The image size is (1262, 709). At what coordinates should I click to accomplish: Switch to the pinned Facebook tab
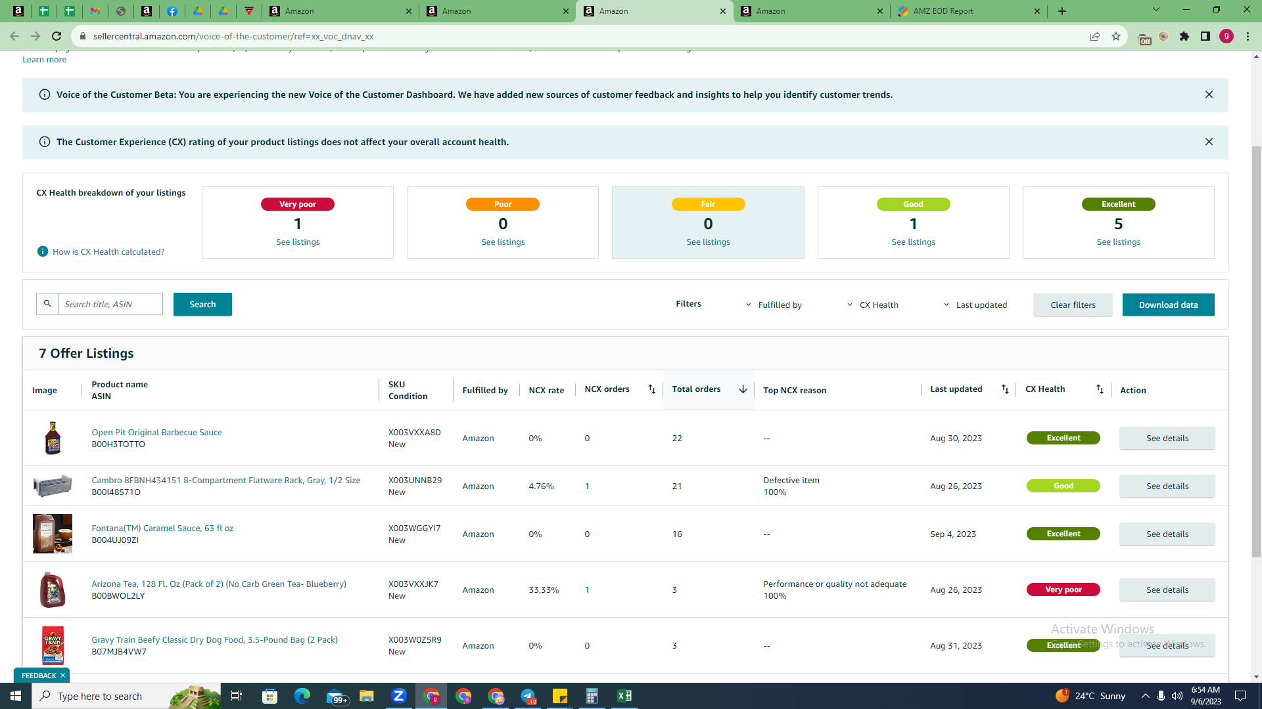click(172, 11)
